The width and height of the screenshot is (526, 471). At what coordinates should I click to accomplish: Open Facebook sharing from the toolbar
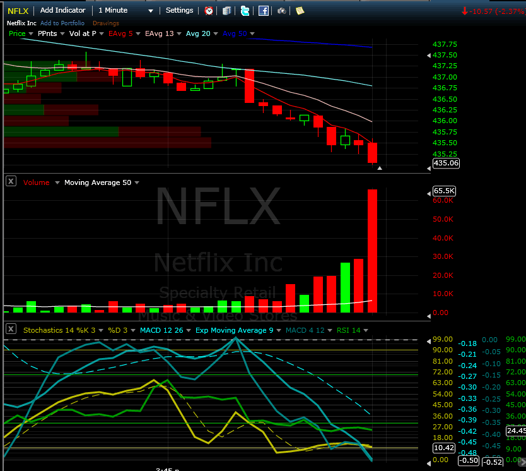pos(264,10)
